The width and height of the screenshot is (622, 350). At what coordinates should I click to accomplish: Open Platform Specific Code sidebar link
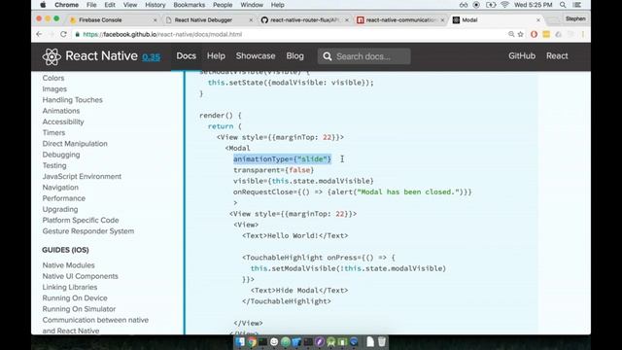(x=81, y=221)
